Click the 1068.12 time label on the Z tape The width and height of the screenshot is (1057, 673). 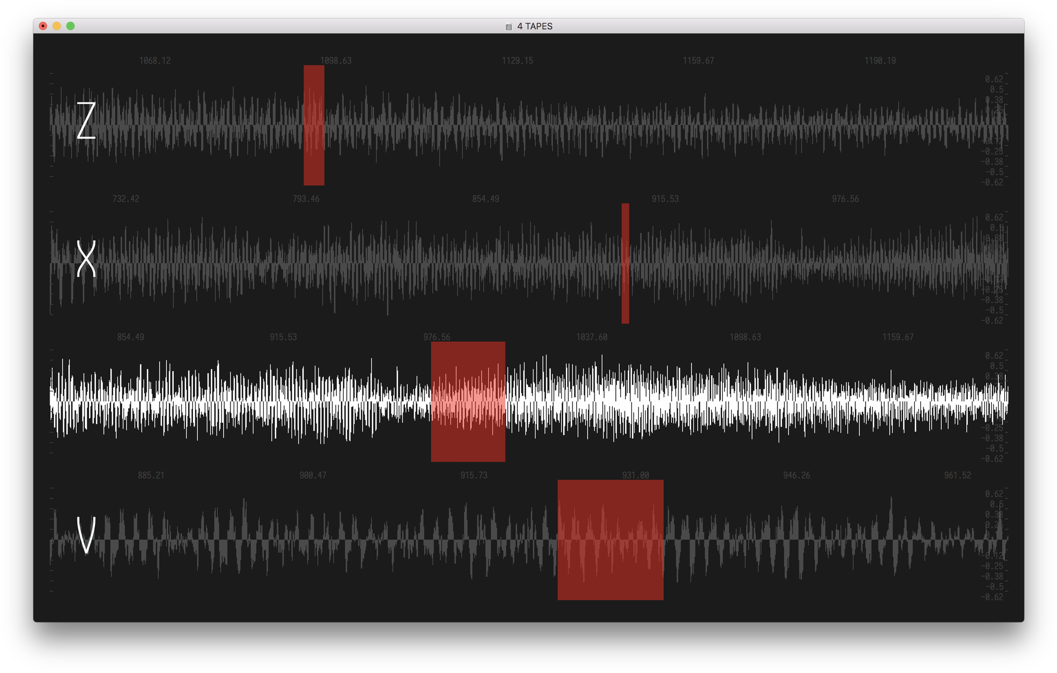click(155, 60)
